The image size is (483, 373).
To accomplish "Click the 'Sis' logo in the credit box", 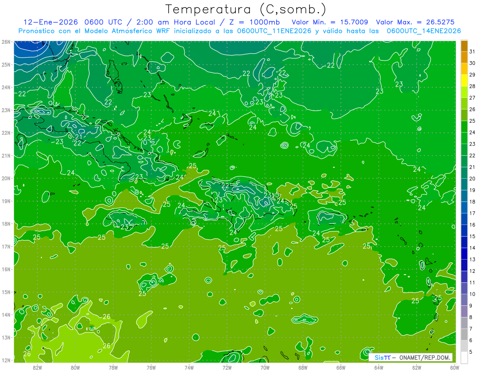I will coord(378,357).
